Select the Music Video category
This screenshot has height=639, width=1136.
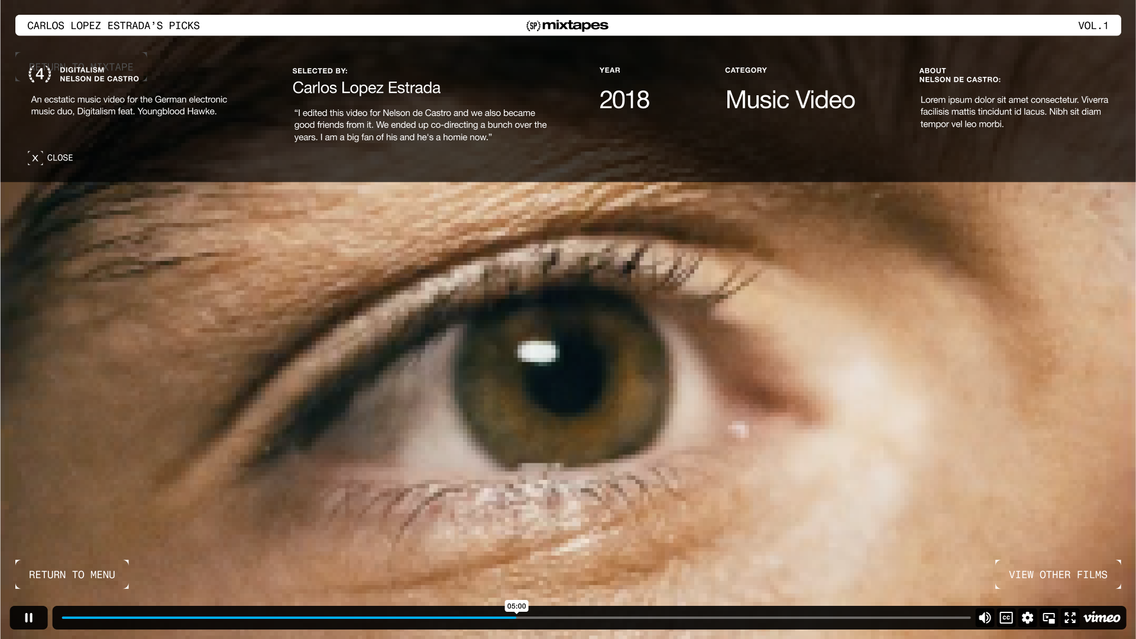coord(790,100)
